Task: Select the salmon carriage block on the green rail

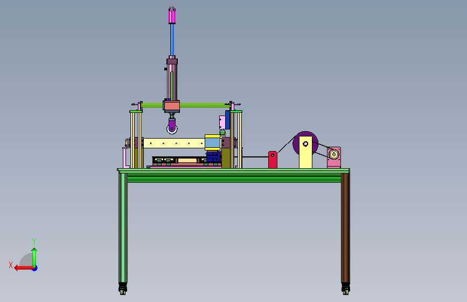Action: point(171,106)
